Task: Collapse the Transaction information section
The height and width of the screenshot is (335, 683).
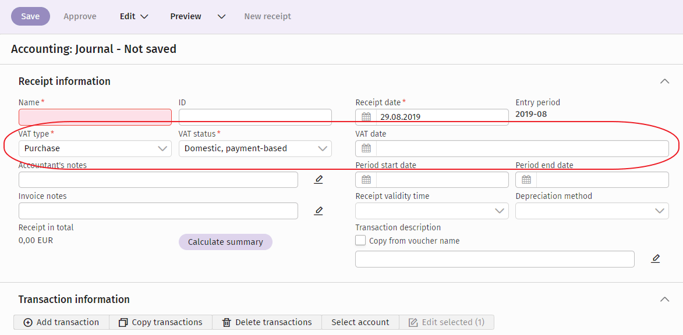Action: (x=664, y=299)
